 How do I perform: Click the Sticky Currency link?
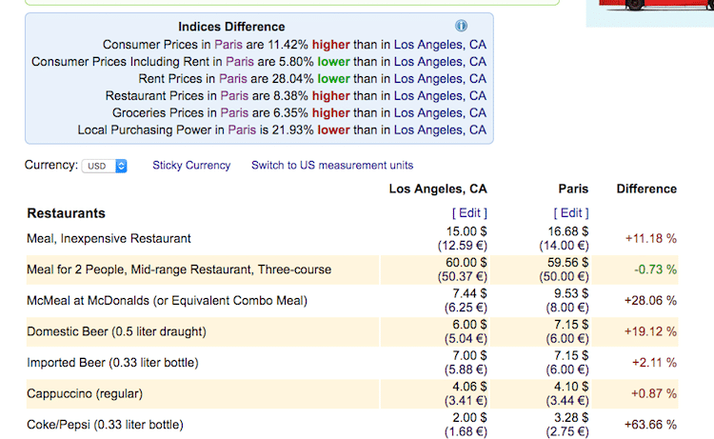tap(191, 166)
